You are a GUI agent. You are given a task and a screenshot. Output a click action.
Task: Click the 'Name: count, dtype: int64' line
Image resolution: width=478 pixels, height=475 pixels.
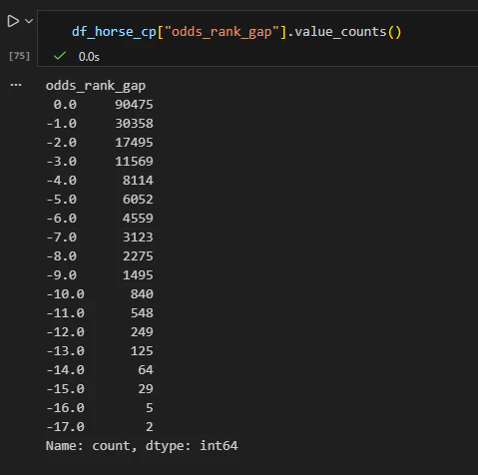pyautogui.click(x=142, y=446)
